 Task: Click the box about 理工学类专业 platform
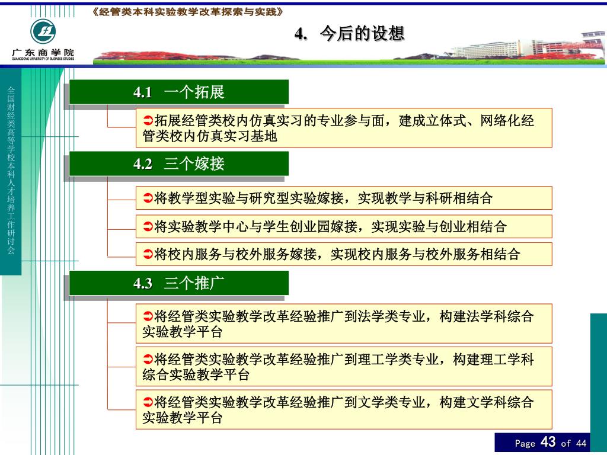point(344,366)
